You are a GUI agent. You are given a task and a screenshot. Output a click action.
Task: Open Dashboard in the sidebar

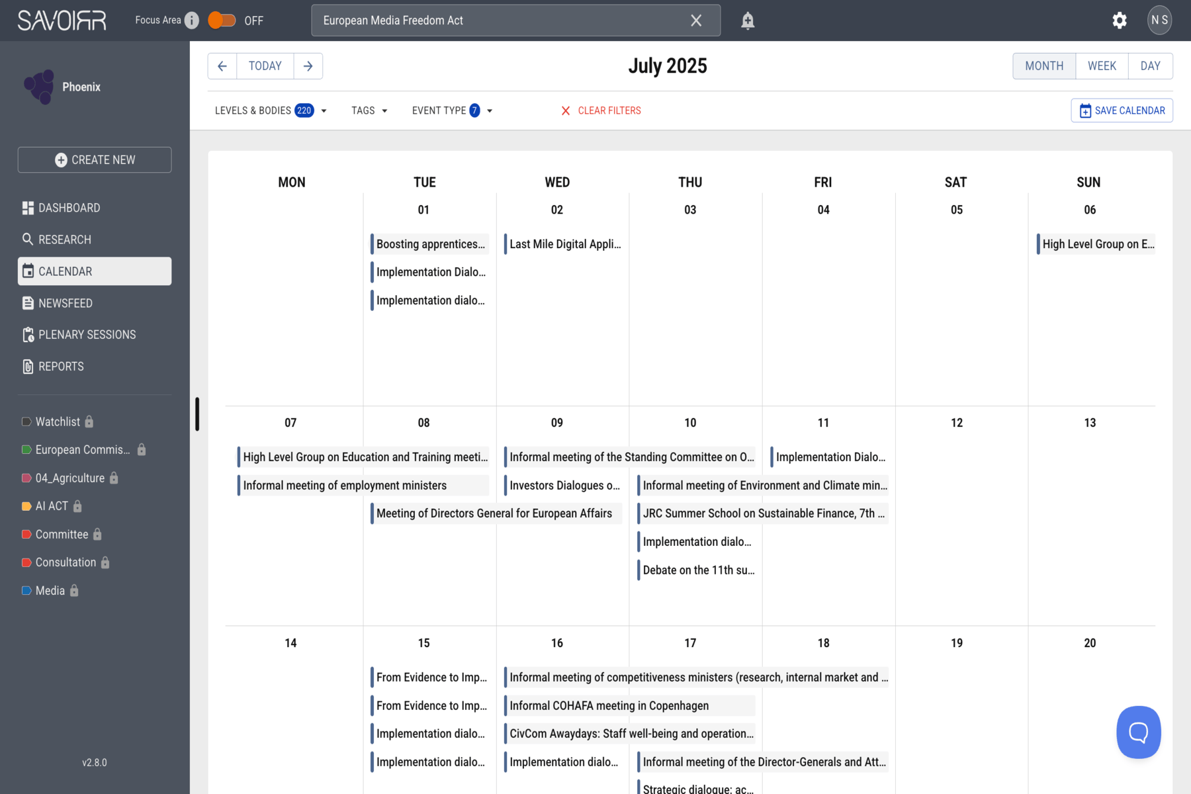95,208
